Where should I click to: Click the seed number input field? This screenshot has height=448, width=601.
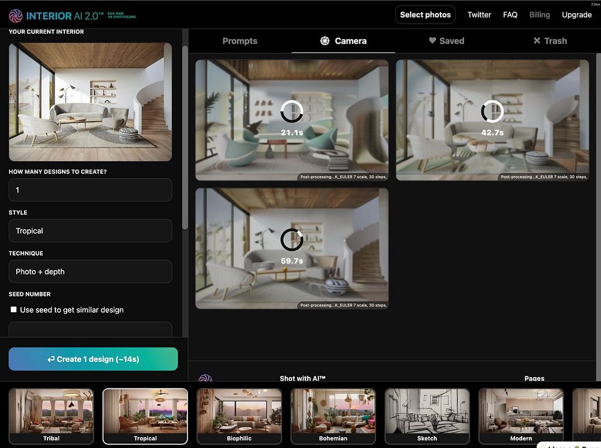pos(91,330)
